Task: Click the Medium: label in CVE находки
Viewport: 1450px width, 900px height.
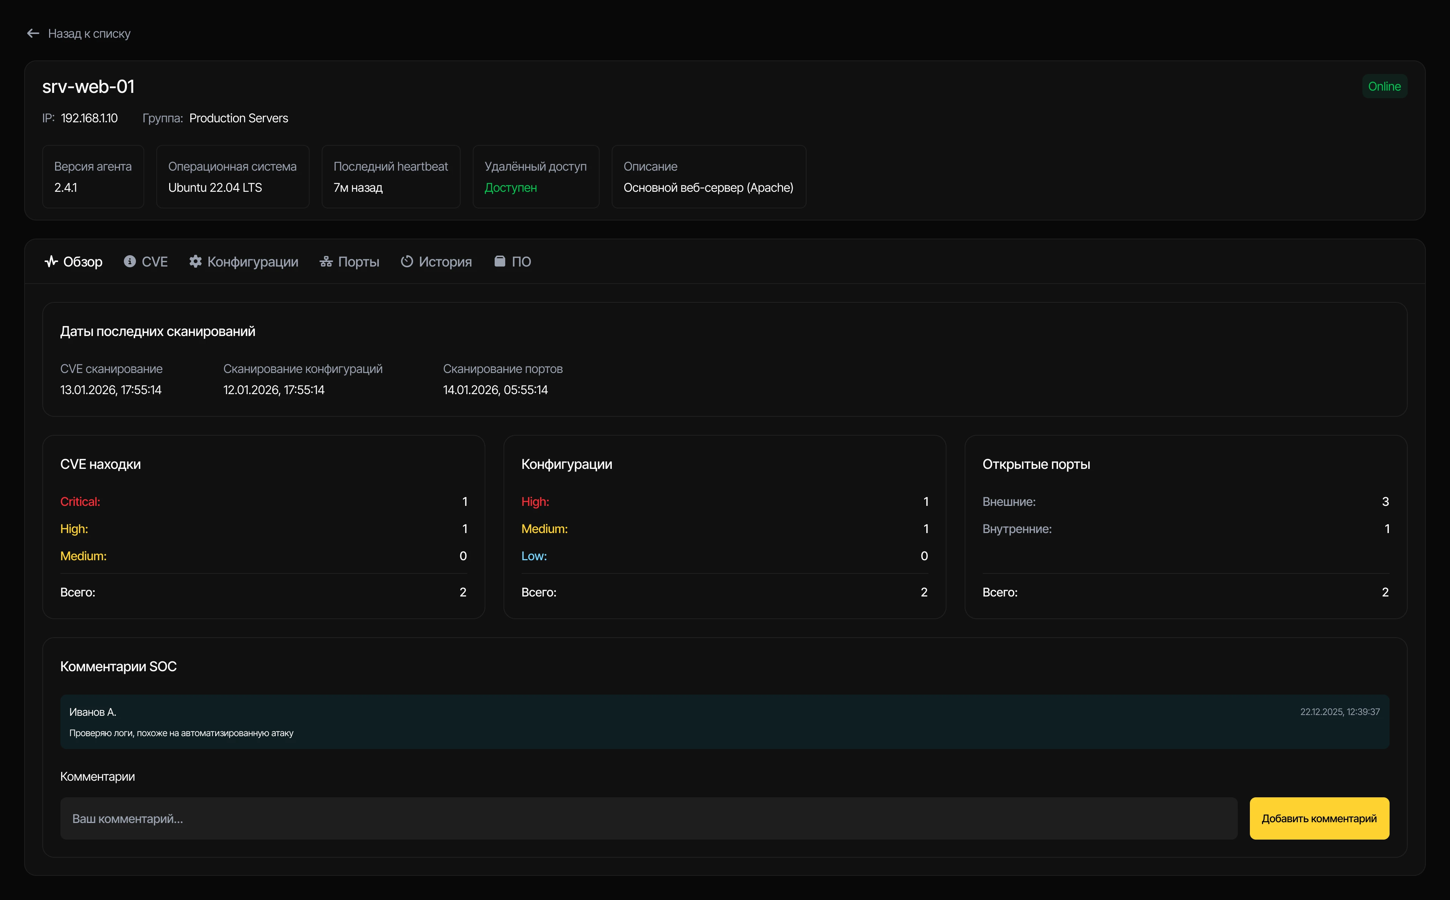Action: click(83, 556)
